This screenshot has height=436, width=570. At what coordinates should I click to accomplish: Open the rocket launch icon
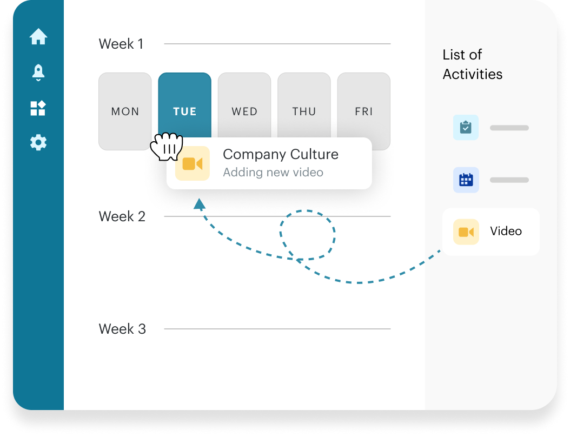38,72
